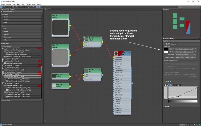
Task: Open the search options arrow in browser
Action: [x=2, y=11]
